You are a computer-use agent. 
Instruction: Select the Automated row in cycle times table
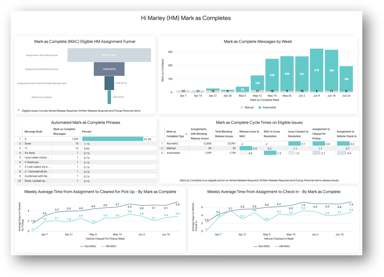point(173,153)
